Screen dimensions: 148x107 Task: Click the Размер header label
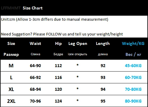click(11, 54)
